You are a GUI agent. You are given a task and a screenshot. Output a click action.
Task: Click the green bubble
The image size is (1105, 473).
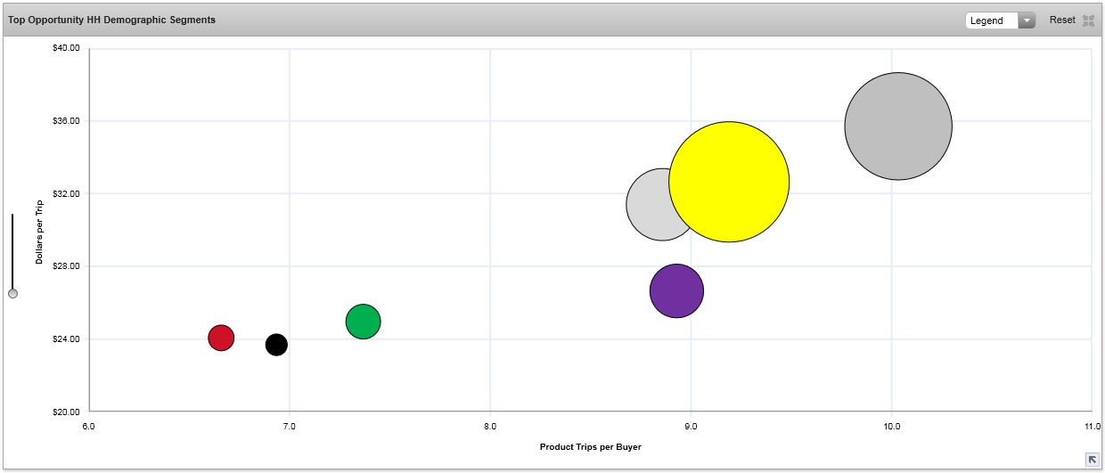pyautogui.click(x=363, y=322)
